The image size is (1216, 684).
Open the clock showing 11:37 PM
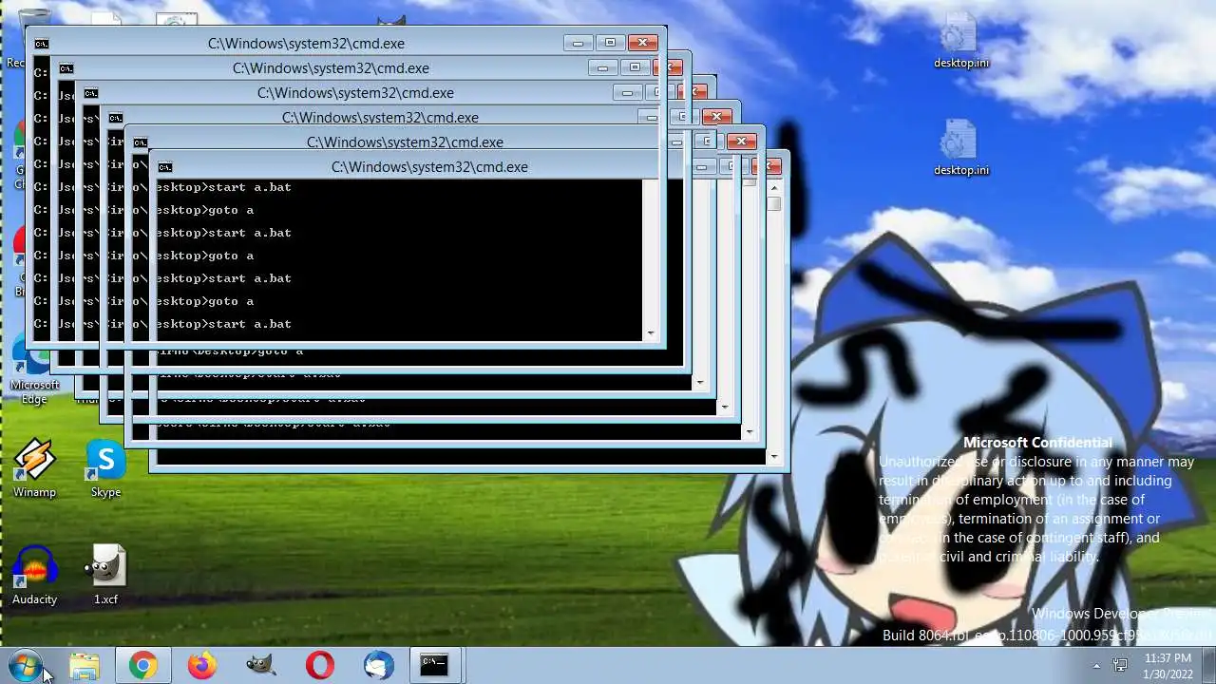point(1168,665)
